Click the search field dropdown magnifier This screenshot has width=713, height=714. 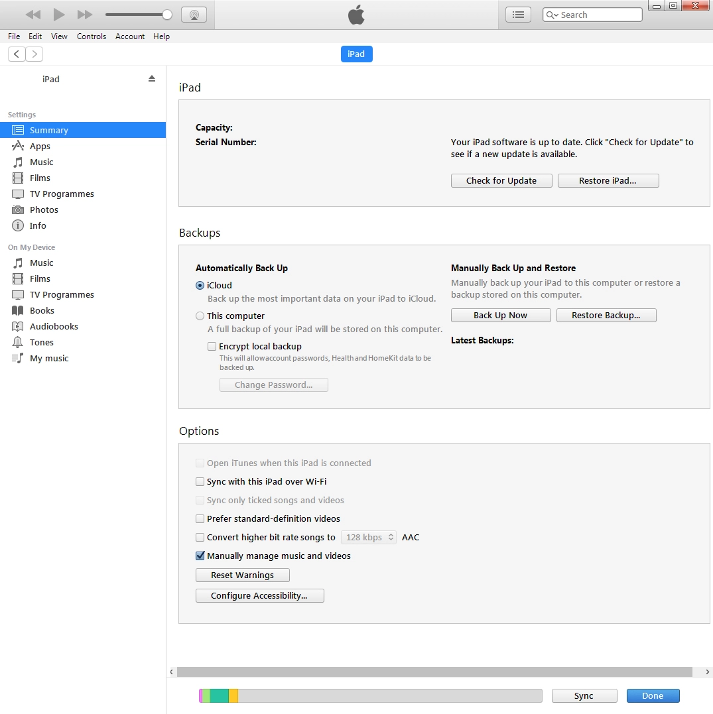click(x=552, y=15)
